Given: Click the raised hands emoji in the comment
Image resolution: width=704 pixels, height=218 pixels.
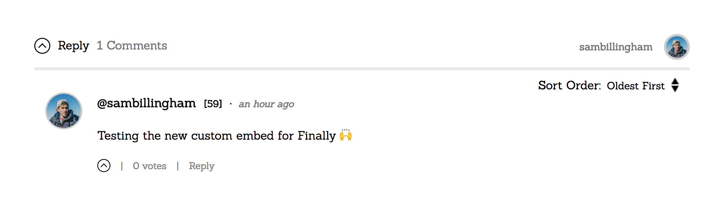Looking at the screenshot, I should [x=346, y=135].
